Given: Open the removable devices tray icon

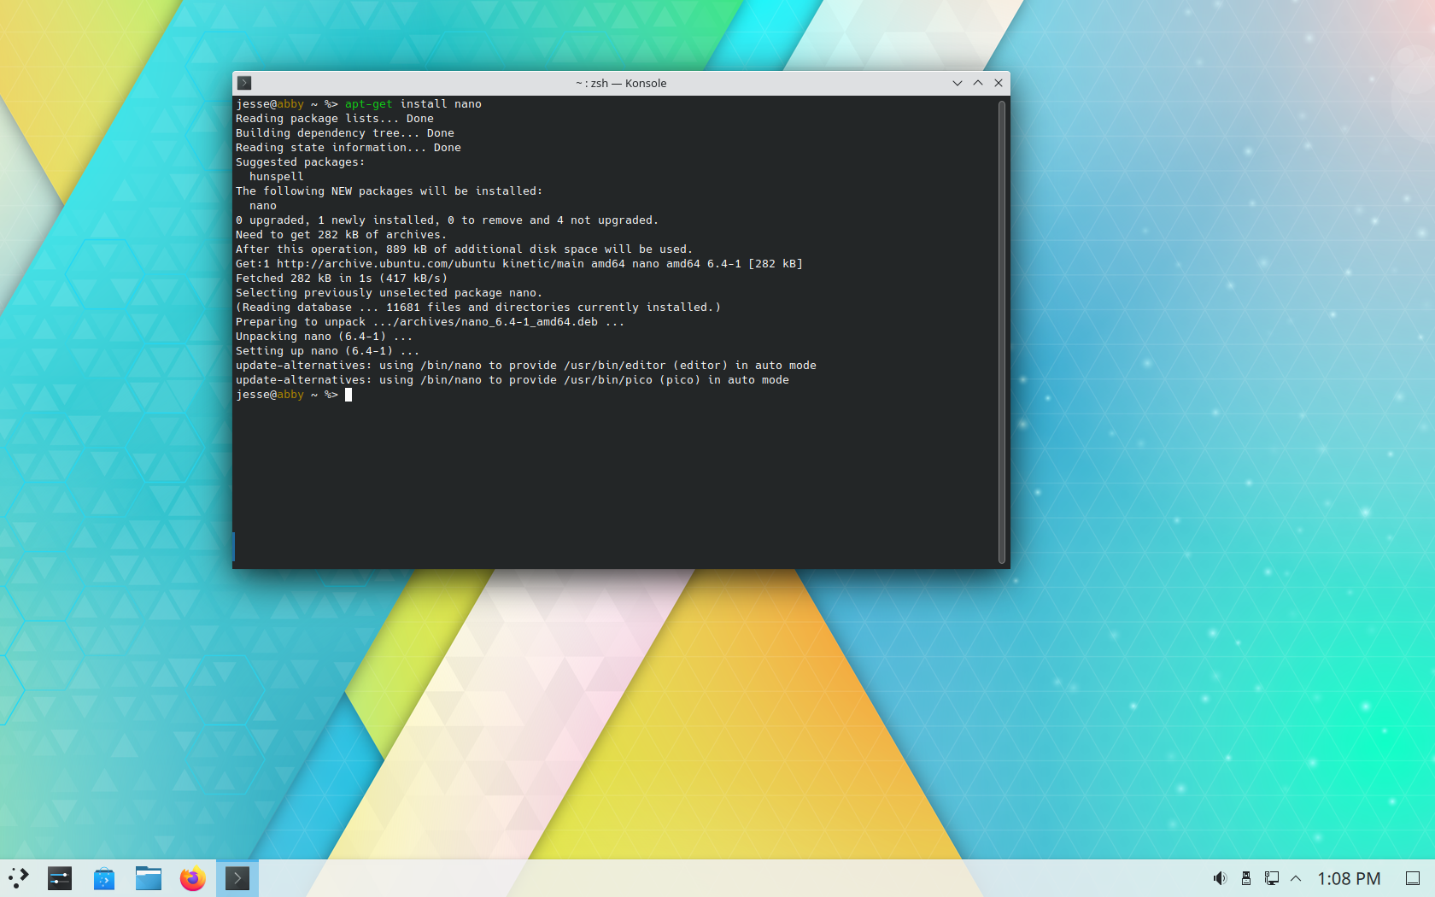Looking at the screenshot, I should (x=1246, y=878).
